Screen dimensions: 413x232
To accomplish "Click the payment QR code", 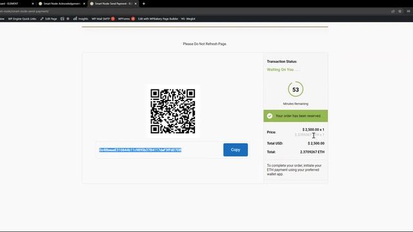I will [x=173, y=111].
